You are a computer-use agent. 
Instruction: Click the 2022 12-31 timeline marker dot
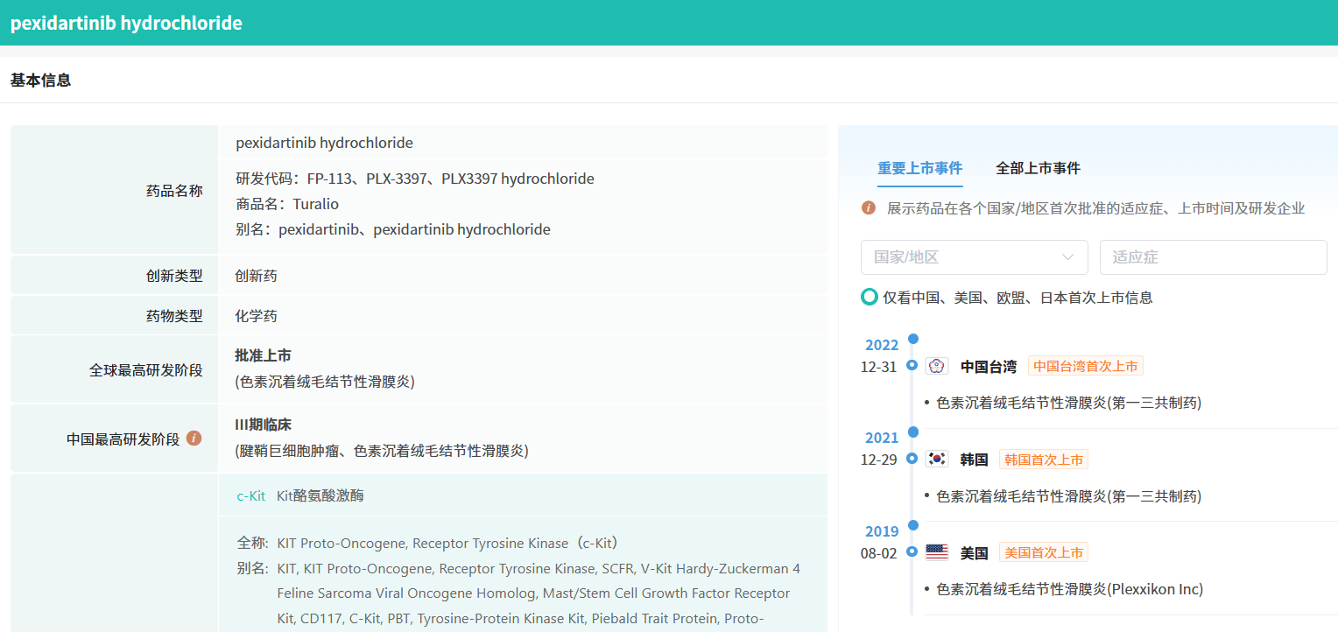[x=912, y=365]
